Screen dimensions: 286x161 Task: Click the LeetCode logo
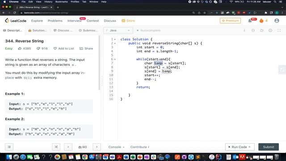[16, 21]
